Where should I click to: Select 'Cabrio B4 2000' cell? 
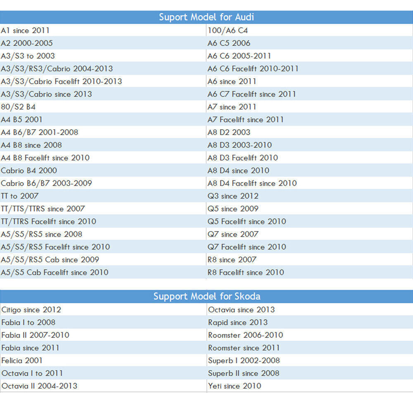(x=103, y=171)
